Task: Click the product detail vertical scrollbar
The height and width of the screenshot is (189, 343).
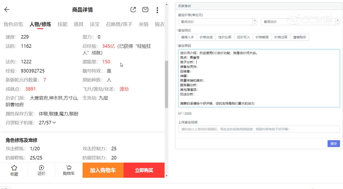Action: pos(166,84)
